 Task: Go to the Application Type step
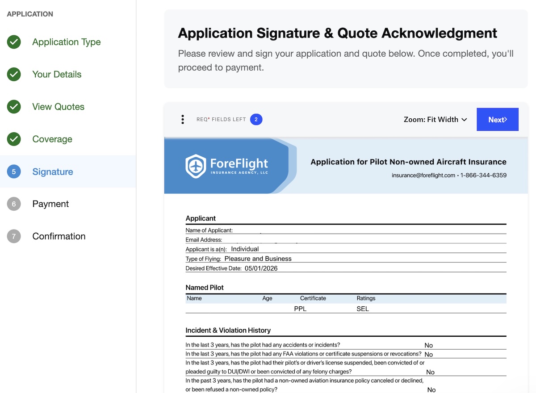point(66,42)
